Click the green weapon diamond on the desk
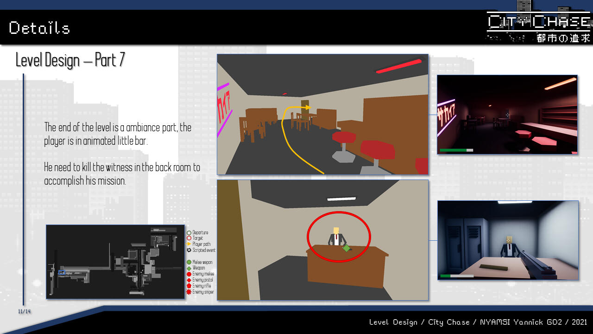This screenshot has width=593, height=334. (x=346, y=248)
